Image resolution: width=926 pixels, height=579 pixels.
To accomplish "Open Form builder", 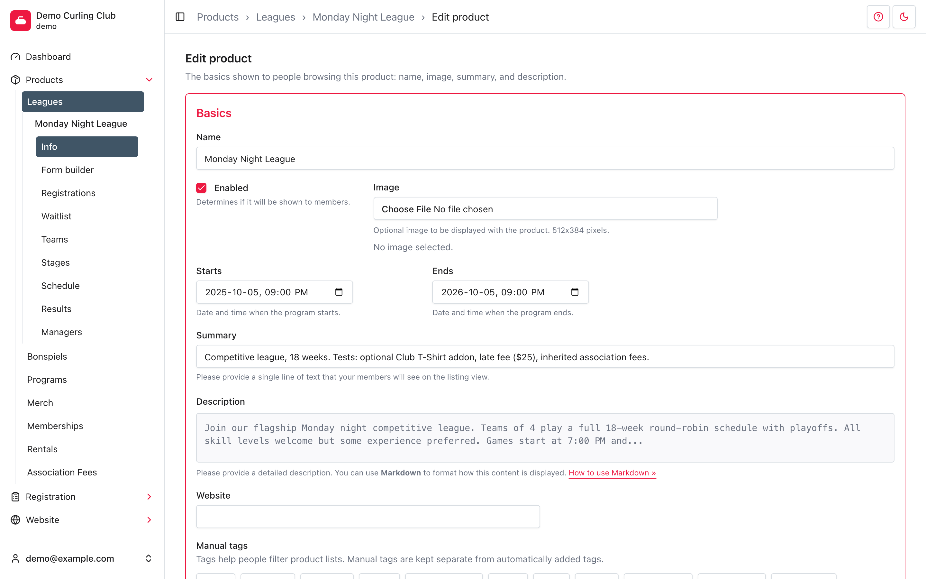I will [67, 170].
